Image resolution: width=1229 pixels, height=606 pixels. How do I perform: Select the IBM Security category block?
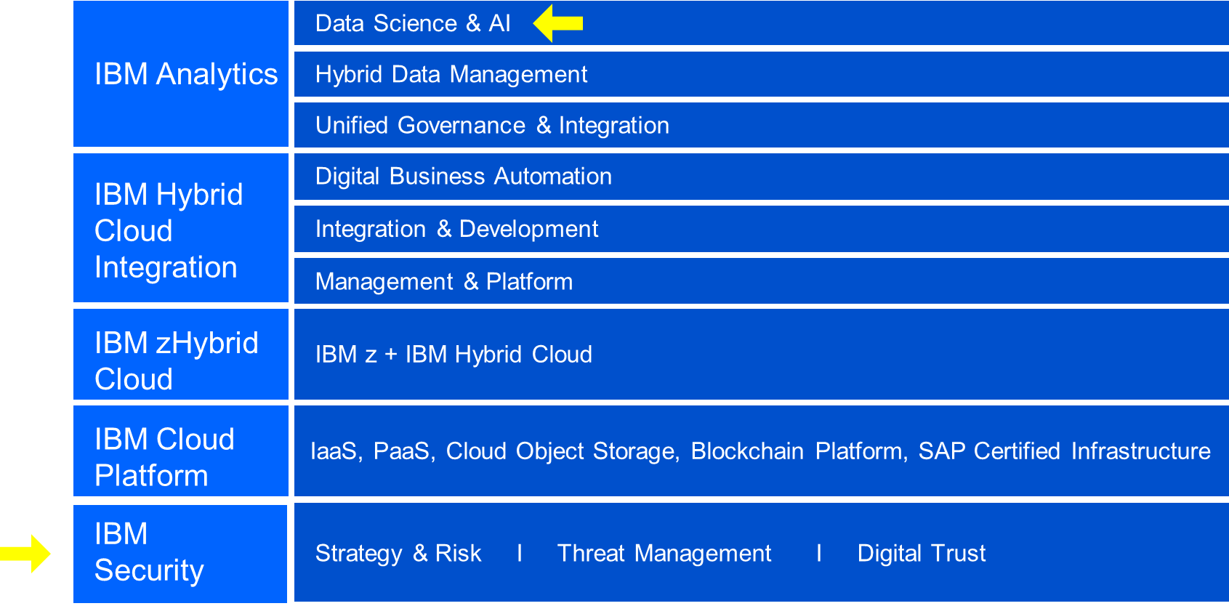pos(181,554)
